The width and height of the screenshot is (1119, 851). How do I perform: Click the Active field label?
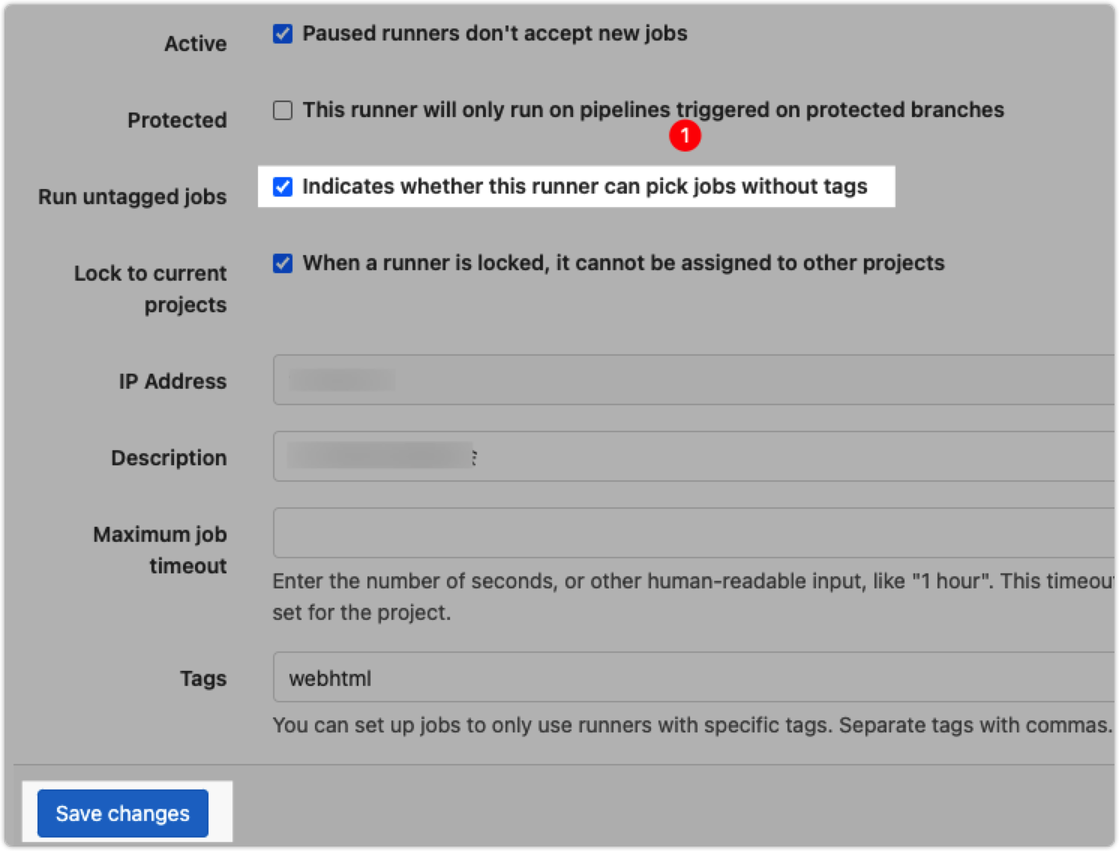point(196,43)
